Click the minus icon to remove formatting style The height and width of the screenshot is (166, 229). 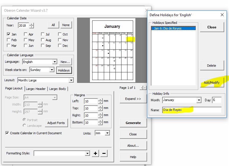click(104, 153)
